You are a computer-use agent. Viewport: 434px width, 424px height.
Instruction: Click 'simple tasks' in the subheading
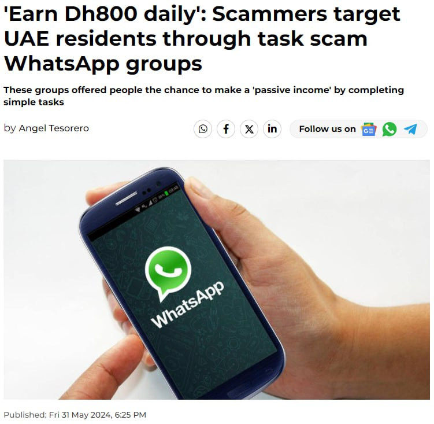(34, 102)
